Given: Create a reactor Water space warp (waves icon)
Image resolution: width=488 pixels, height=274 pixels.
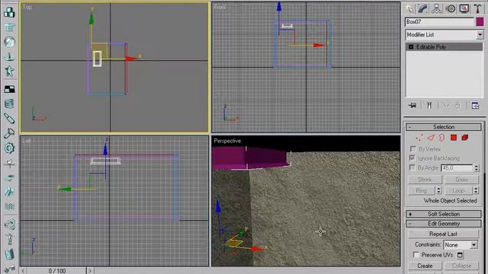Looking at the screenshot, I should pos(9,206).
